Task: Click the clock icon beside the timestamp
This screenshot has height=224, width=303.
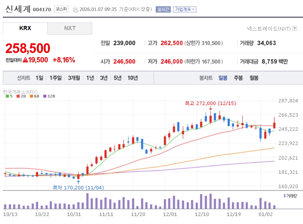Action: (x=76, y=10)
